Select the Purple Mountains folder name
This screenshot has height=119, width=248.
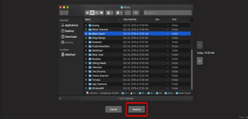(x=101, y=46)
